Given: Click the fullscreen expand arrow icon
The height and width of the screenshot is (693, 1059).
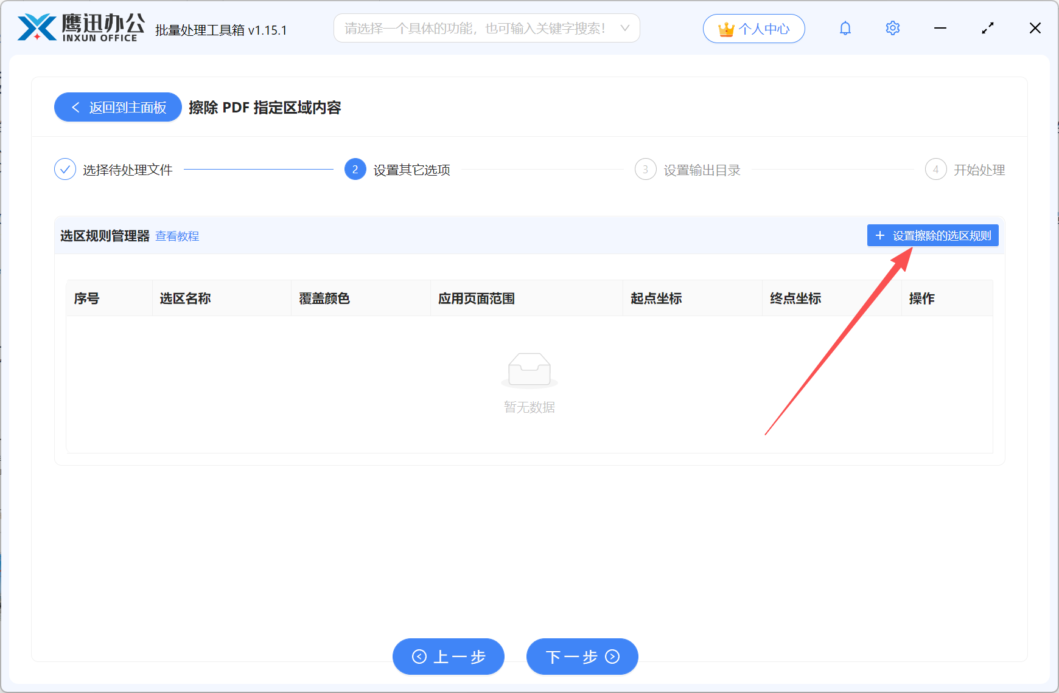Looking at the screenshot, I should click(x=988, y=28).
